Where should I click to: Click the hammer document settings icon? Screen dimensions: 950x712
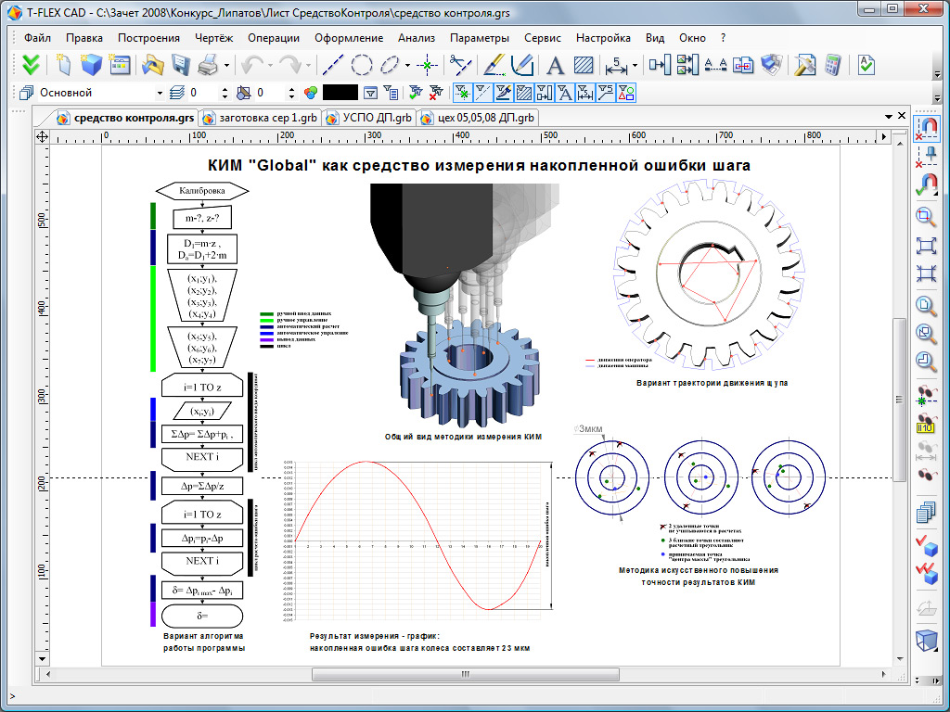(x=805, y=65)
